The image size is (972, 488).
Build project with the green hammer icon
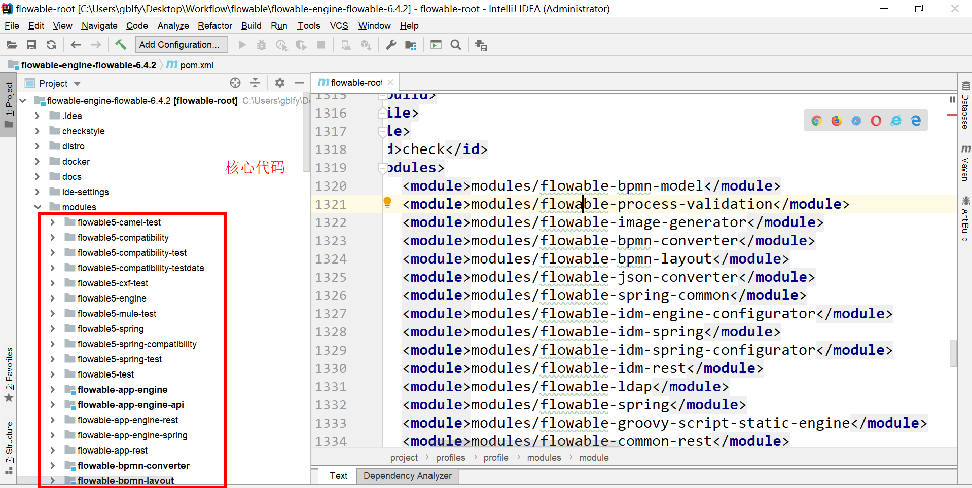coord(121,45)
